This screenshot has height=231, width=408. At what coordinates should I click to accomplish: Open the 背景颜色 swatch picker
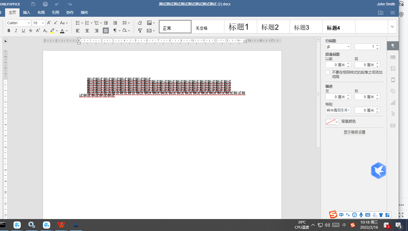332,121
